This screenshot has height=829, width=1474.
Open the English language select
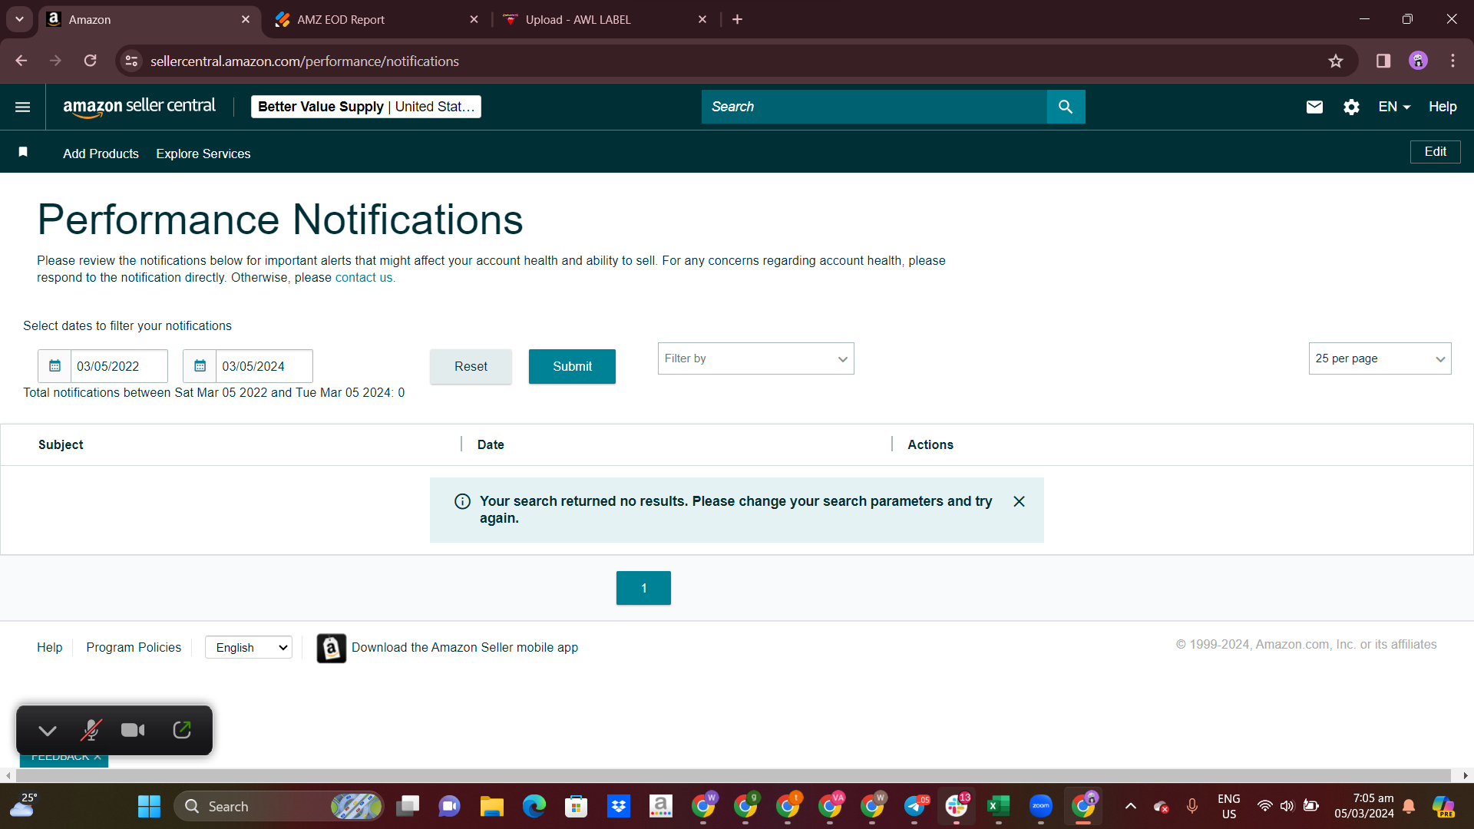click(249, 647)
